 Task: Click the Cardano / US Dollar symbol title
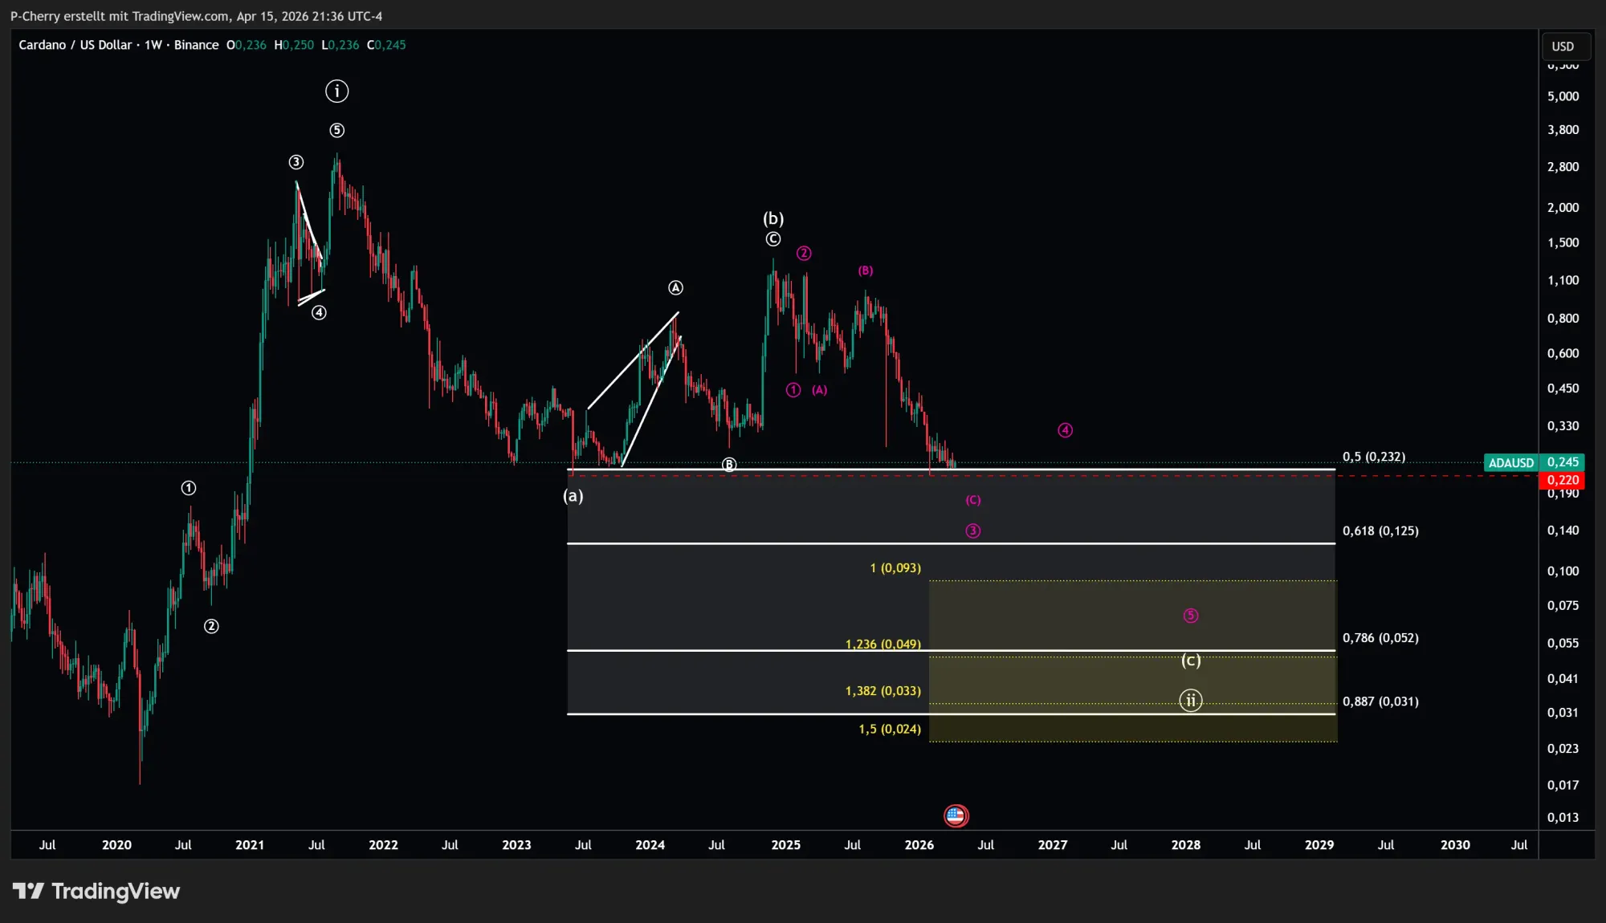tap(75, 45)
